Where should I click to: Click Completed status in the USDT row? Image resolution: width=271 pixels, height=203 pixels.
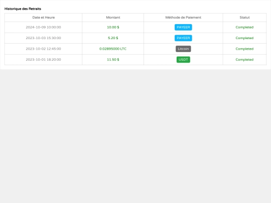click(x=244, y=60)
